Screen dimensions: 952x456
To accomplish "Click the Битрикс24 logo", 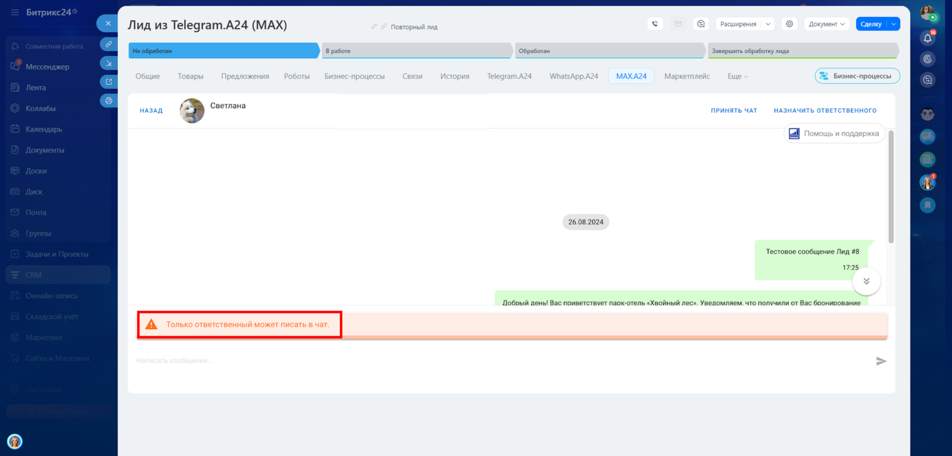I will (52, 12).
